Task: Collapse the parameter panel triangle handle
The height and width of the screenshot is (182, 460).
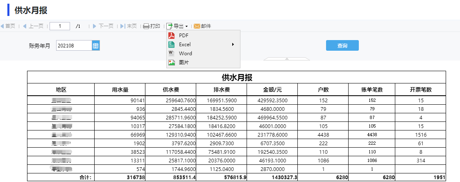Action: click(287, 58)
